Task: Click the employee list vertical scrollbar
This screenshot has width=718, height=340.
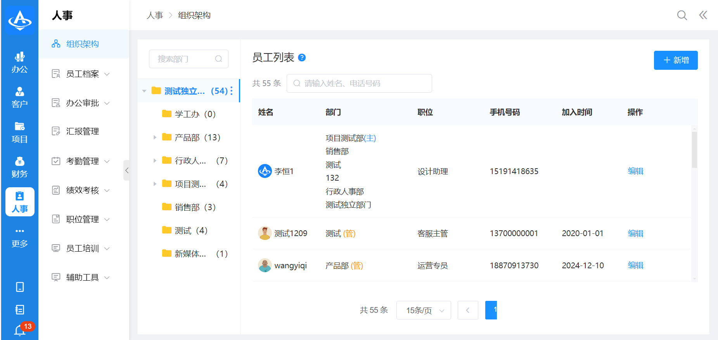Action: pos(694,150)
